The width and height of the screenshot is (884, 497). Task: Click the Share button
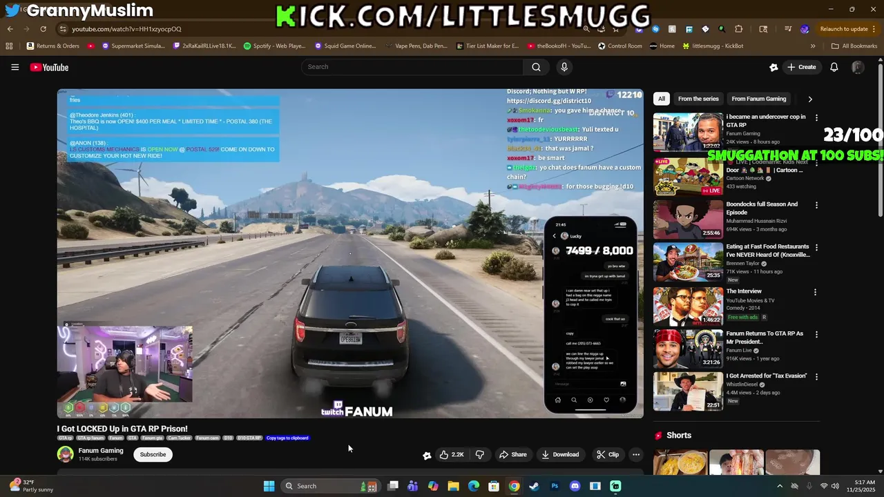513,454
